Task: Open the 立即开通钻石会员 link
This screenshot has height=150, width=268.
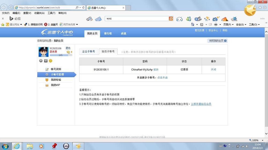Action: click(x=201, y=104)
